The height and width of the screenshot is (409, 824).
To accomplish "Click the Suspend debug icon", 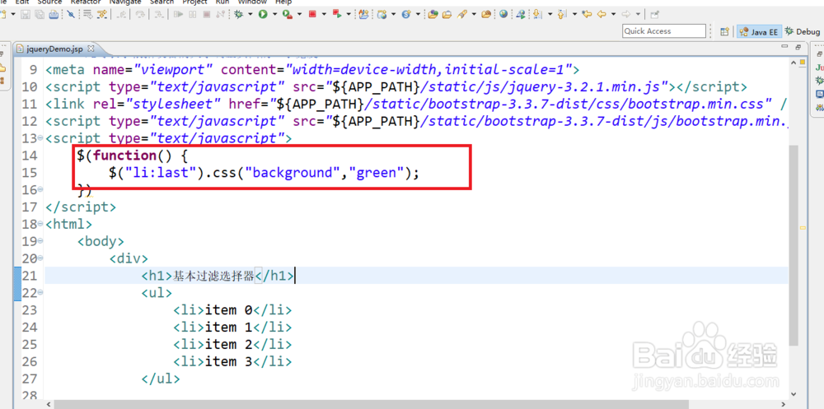I will pyautogui.click(x=193, y=14).
